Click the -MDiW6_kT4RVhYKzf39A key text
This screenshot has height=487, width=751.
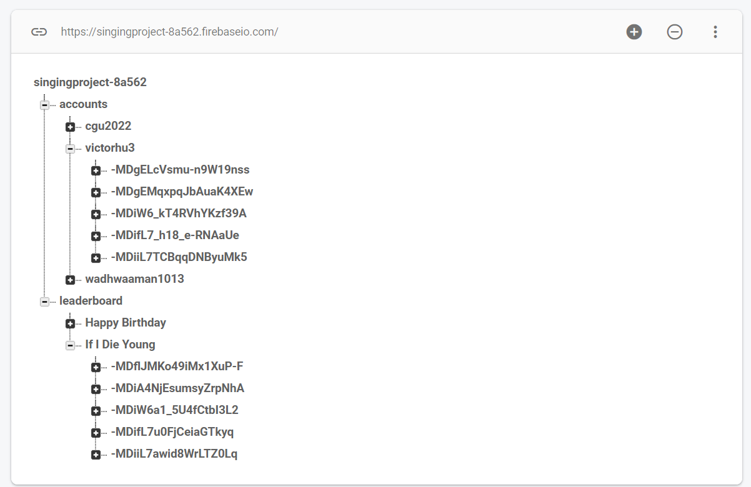point(179,214)
